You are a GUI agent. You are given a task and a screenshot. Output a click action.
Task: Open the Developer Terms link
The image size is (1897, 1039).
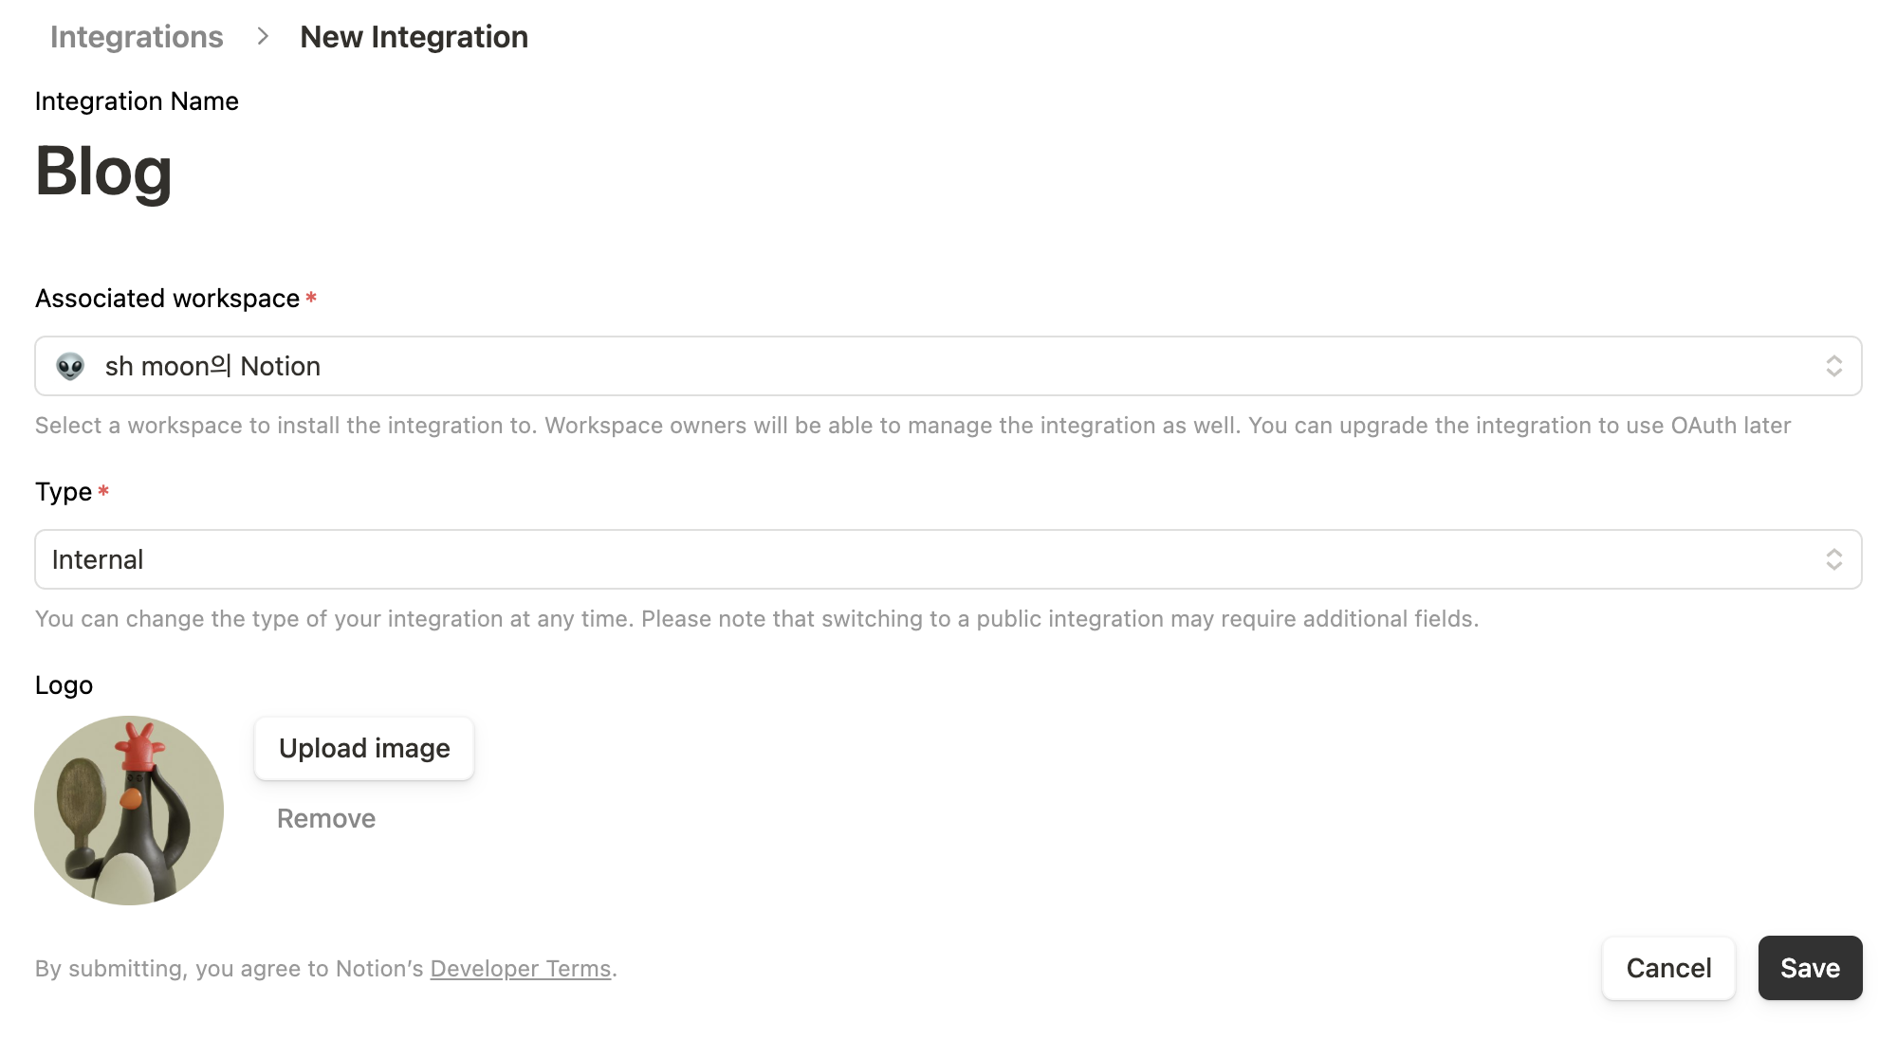pos(521,968)
